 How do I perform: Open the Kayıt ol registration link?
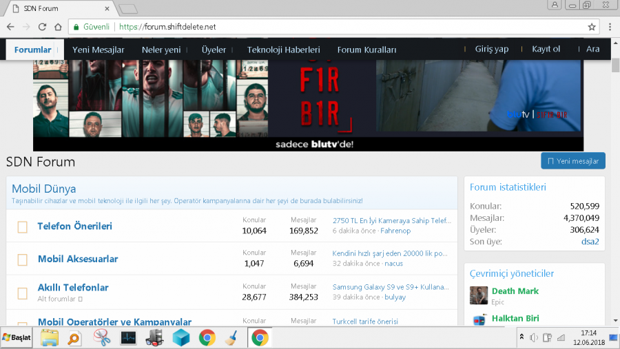click(x=546, y=49)
